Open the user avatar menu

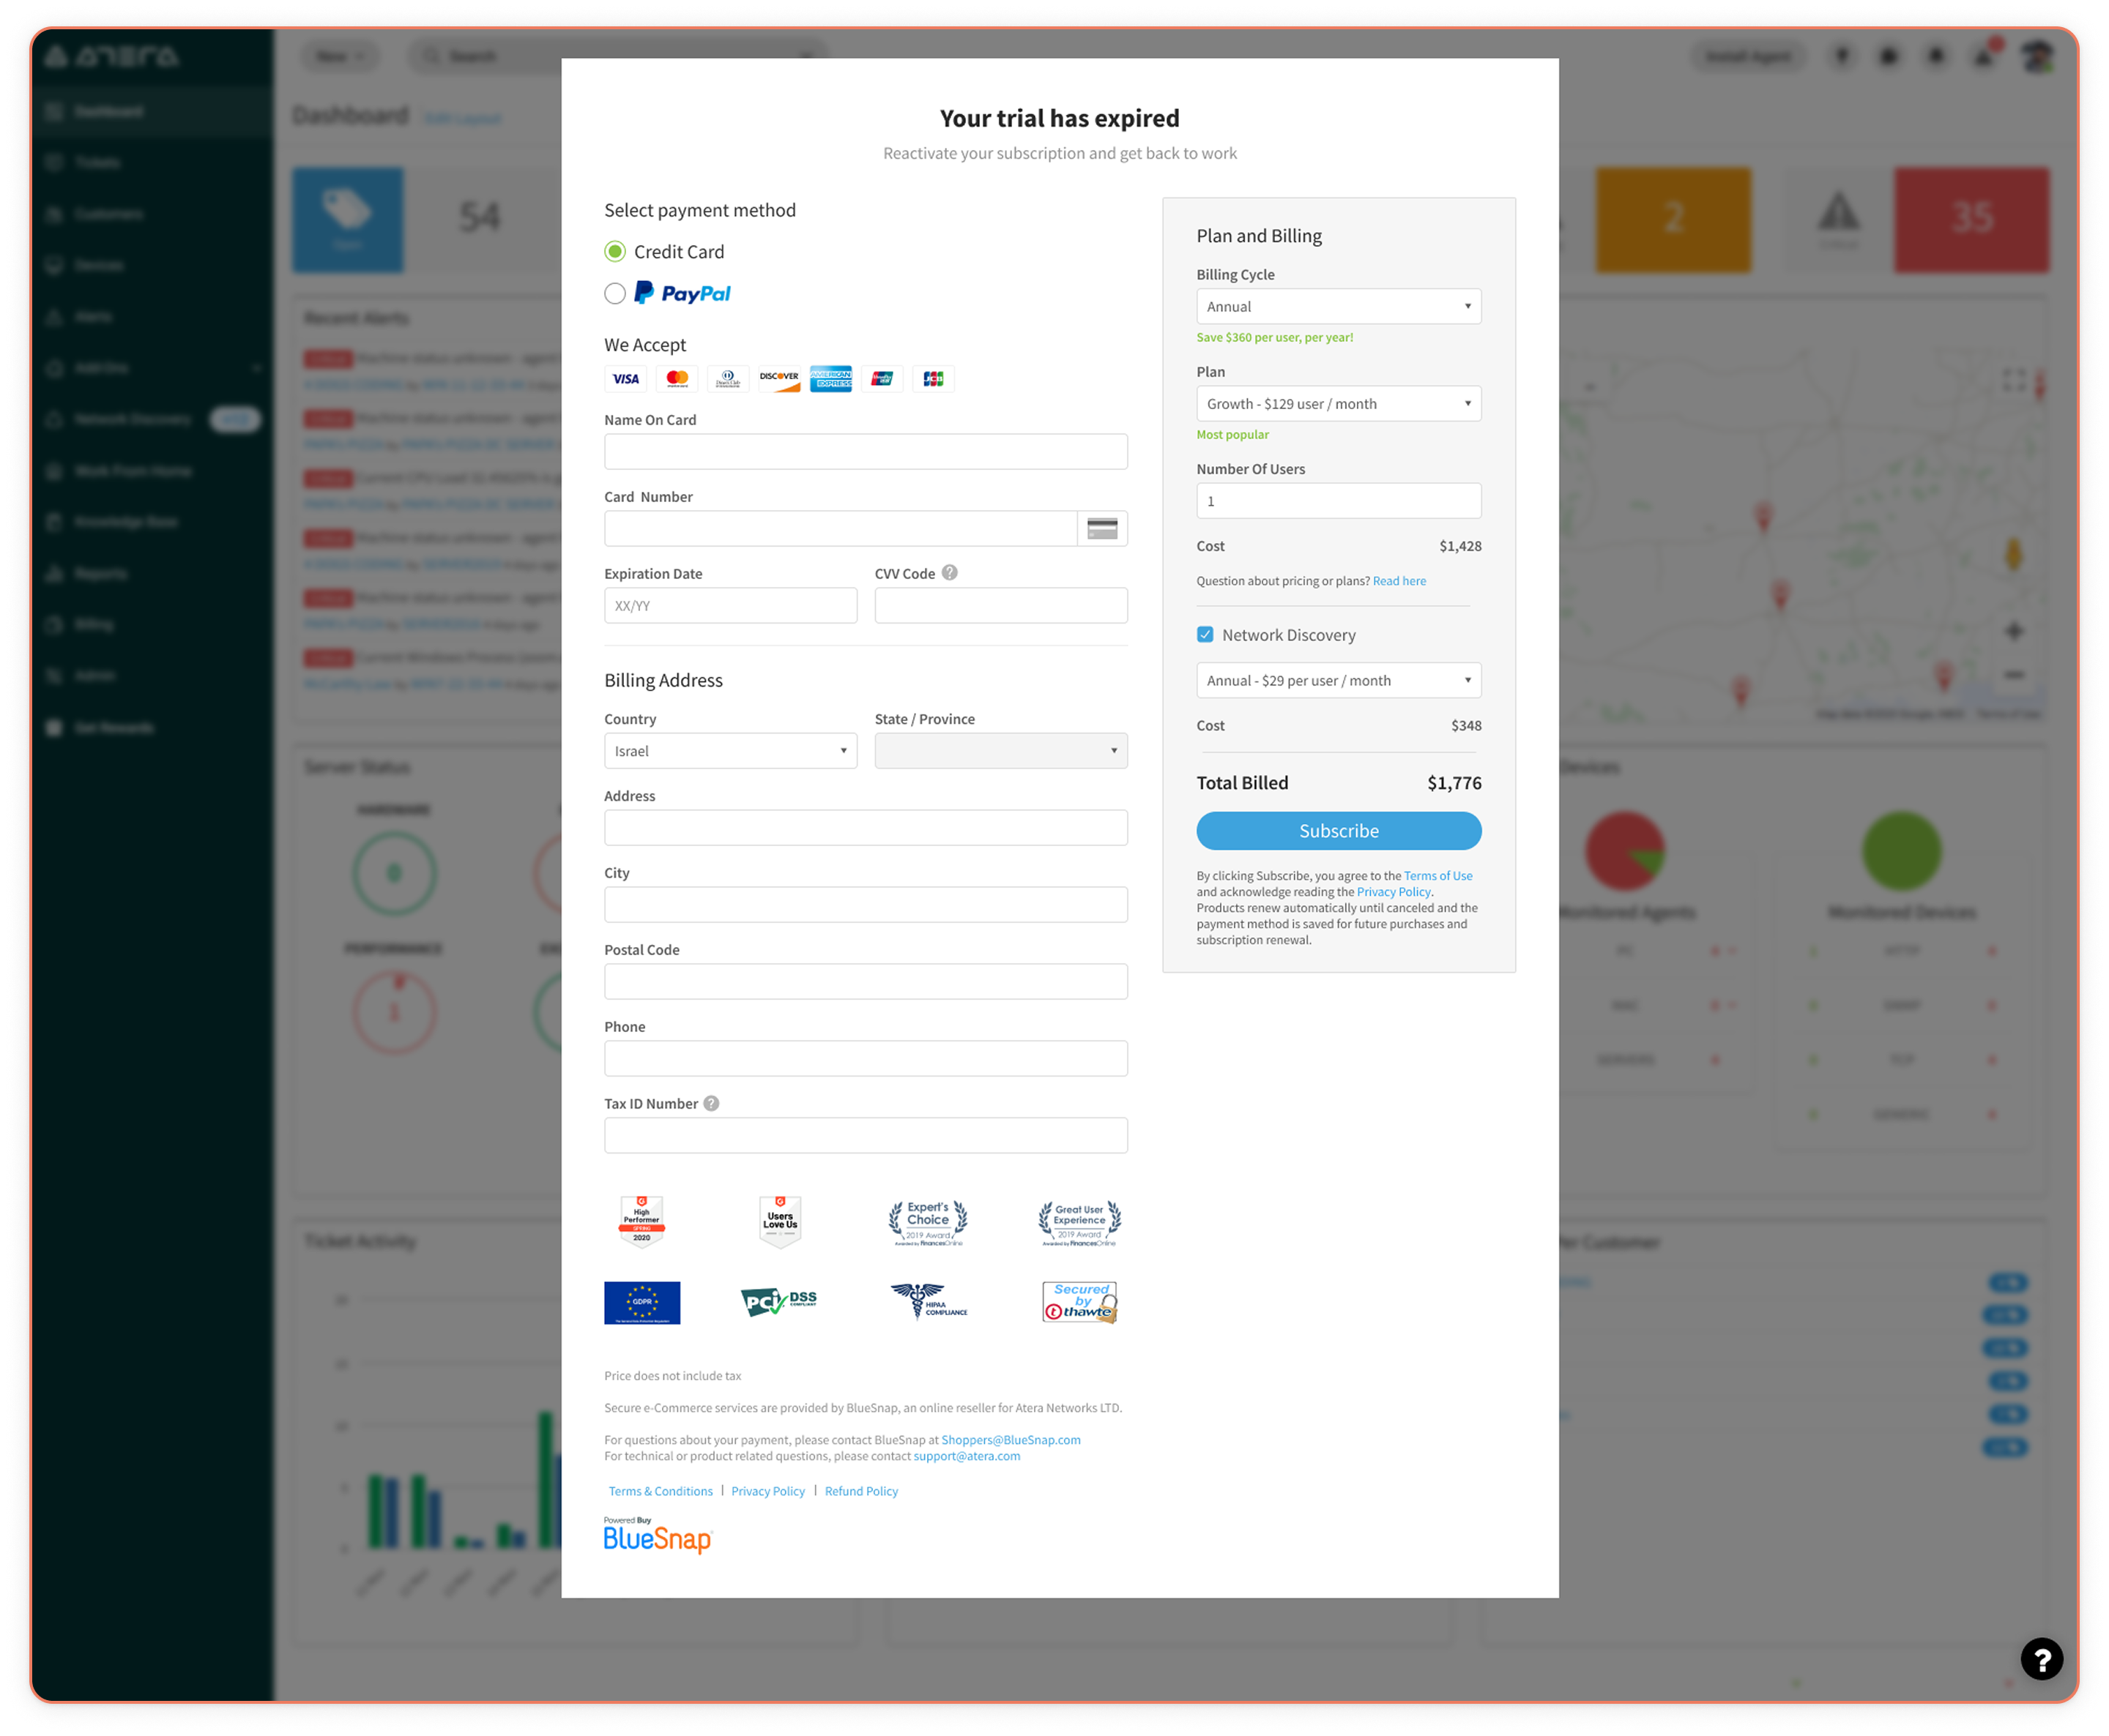tap(2037, 56)
